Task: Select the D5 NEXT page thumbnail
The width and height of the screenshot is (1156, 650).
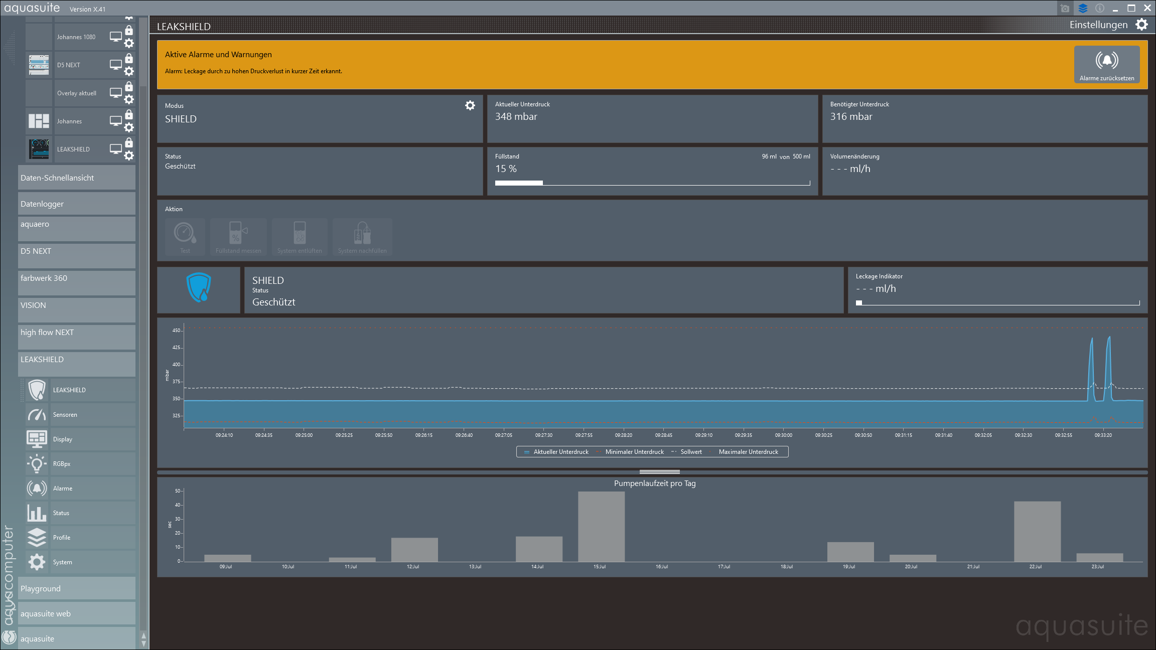Action: pyautogui.click(x=39, y=65)
